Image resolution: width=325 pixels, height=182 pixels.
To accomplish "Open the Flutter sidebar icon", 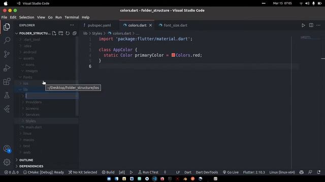I will (x=7, y=109).
